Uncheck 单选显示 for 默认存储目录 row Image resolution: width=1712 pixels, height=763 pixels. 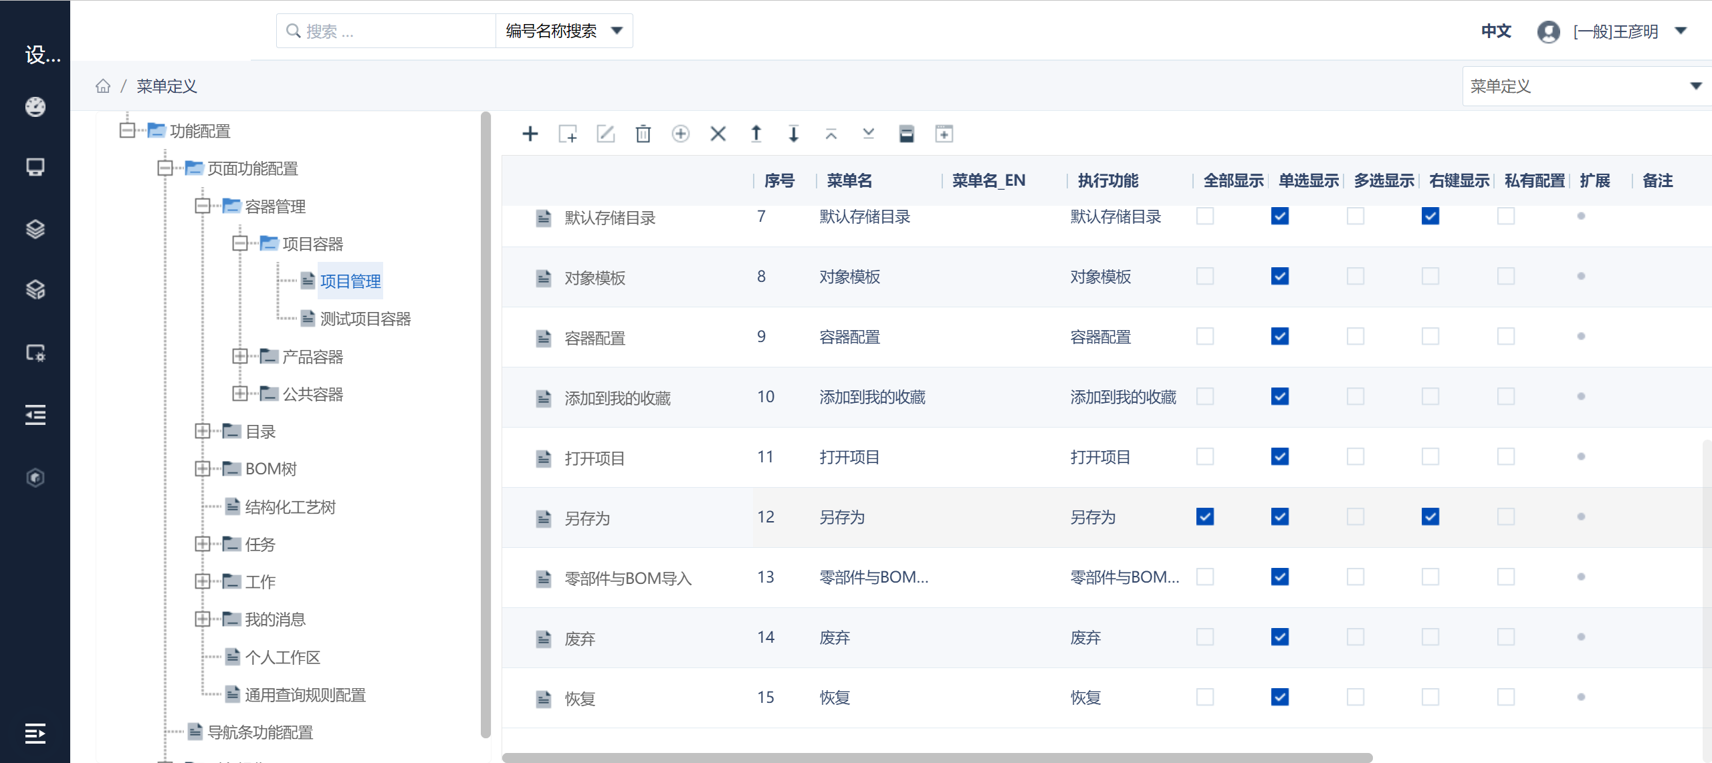pos(1280,216)
